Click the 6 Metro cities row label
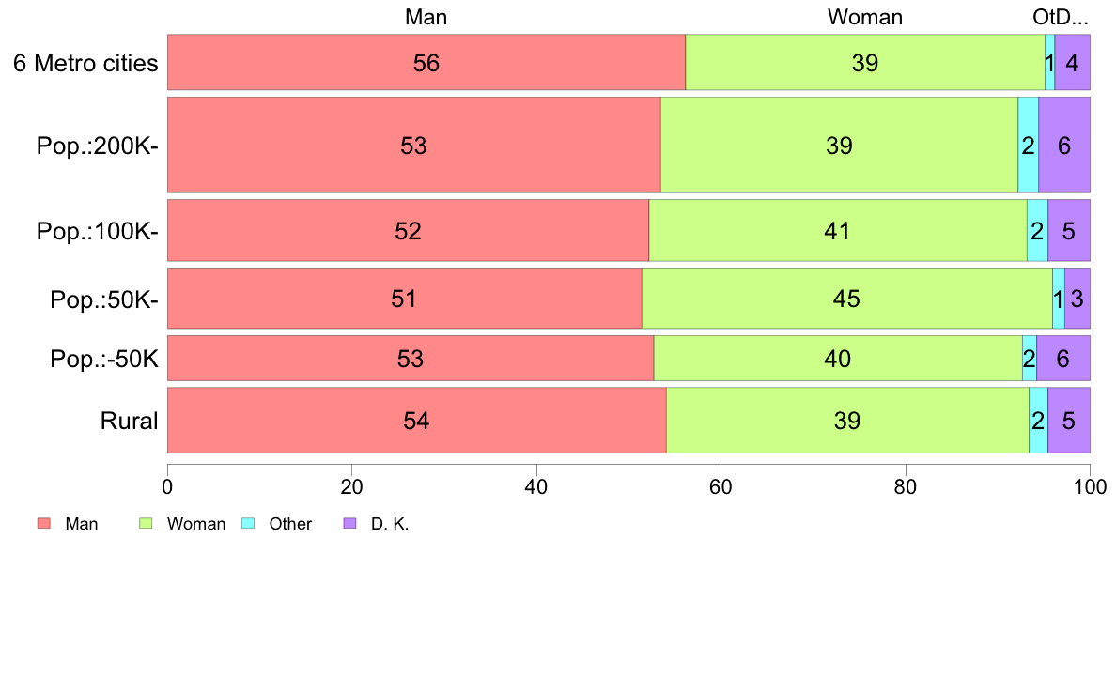Screen dimensions: 1116x691 point(85,63)
